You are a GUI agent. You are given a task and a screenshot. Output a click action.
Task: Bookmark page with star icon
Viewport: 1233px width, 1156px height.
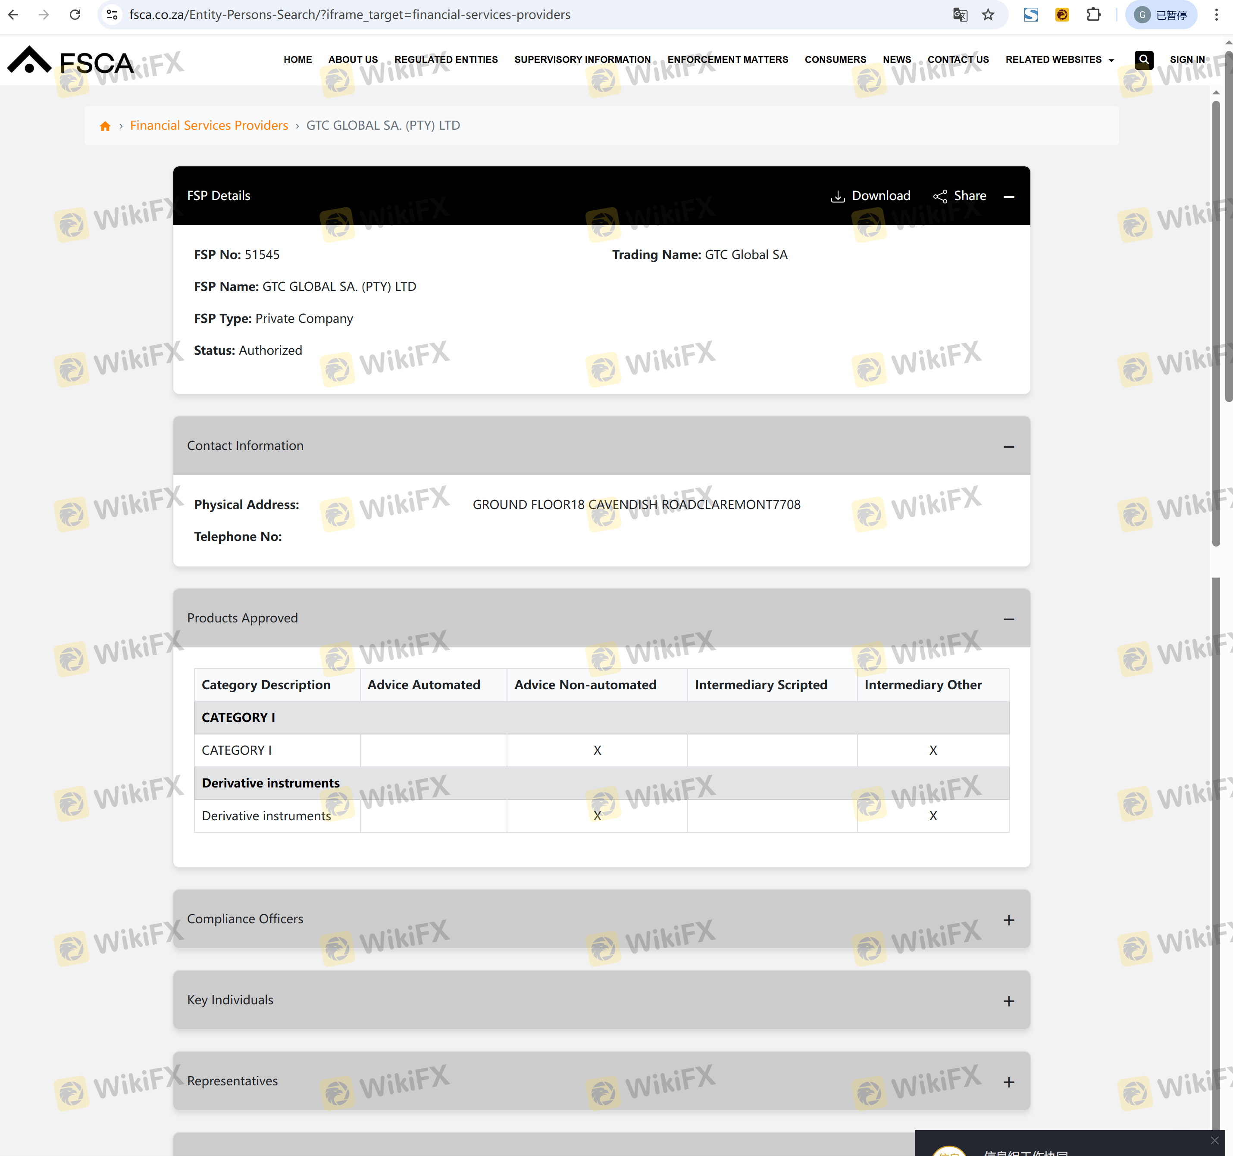(988, 15)
